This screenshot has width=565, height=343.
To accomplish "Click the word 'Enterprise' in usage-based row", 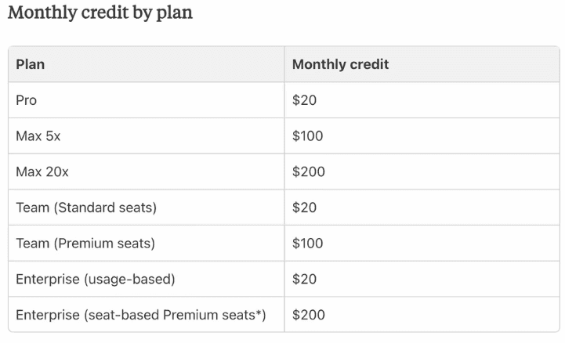I will click(48, 280).
